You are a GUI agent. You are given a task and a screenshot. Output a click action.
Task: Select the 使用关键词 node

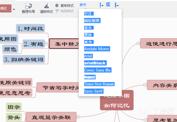tap(16, 82)
